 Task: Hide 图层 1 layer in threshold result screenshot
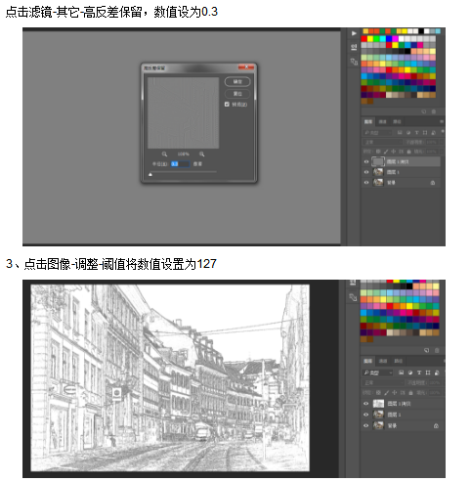pos(365,415)
